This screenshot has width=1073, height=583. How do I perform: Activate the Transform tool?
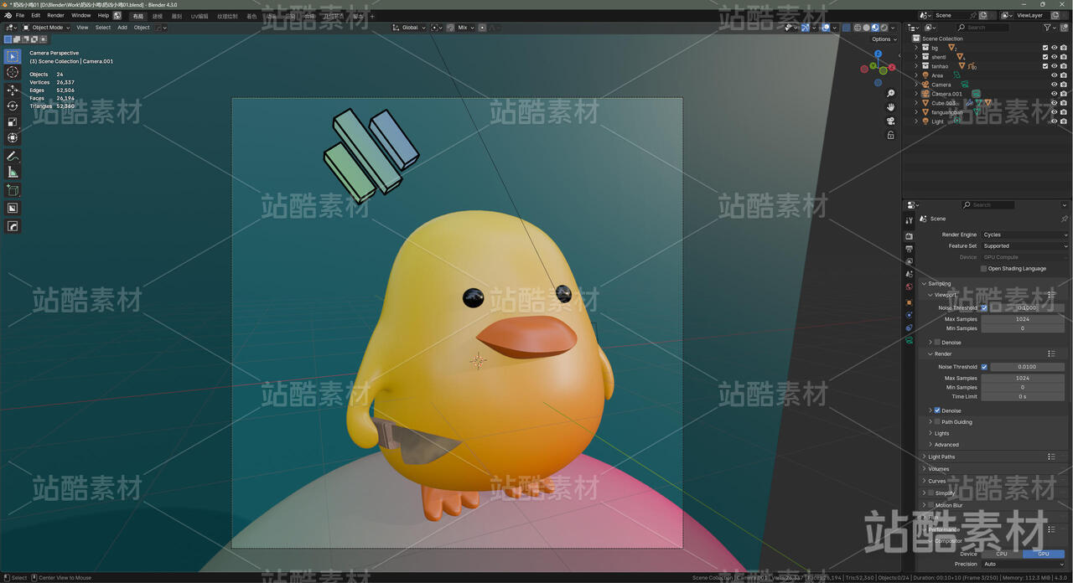pos(13,137)
